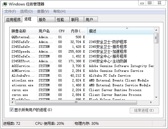Click description 2345安全卫士-防护程序
Viewport: 168px width, 129px height.
(108, 42)
